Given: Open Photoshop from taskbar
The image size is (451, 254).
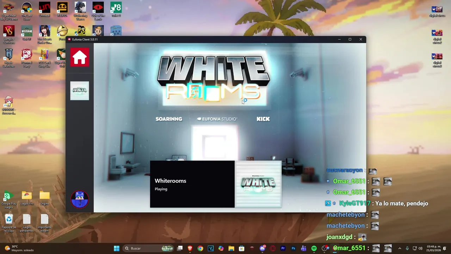Looking at the screenshot, I should coord(293,248).
